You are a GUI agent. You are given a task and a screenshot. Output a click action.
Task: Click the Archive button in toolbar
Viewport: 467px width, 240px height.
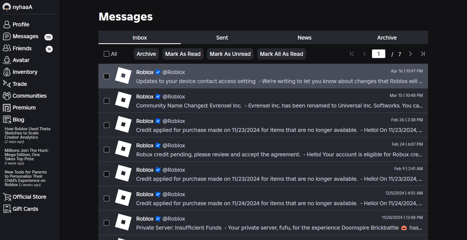point(146,54)
